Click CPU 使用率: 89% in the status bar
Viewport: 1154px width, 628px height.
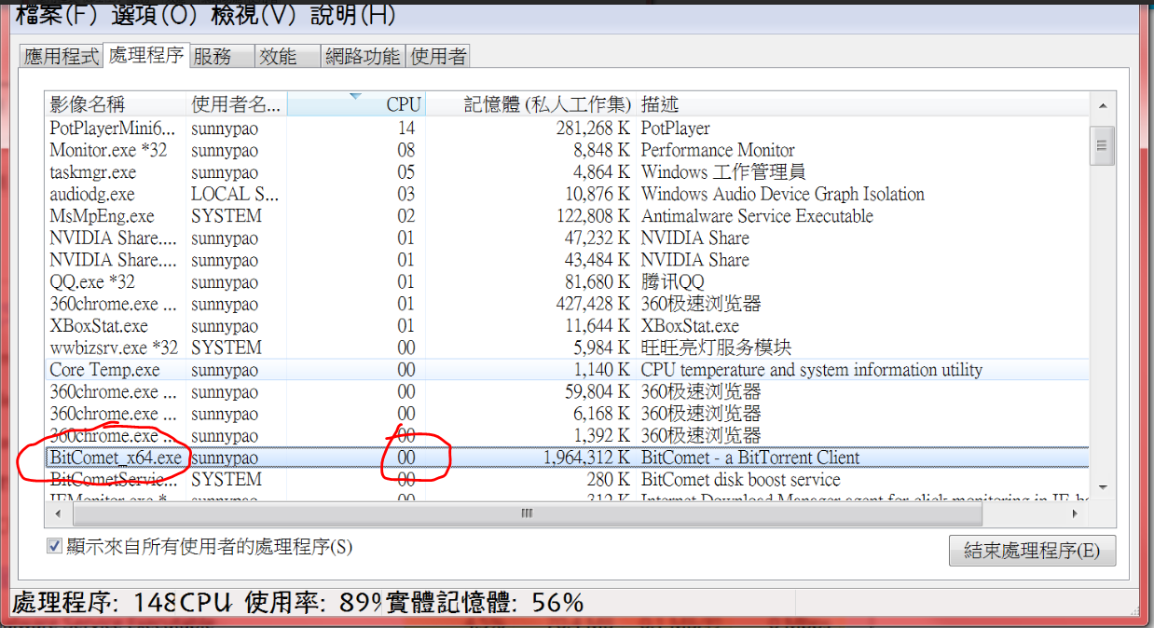280,603
